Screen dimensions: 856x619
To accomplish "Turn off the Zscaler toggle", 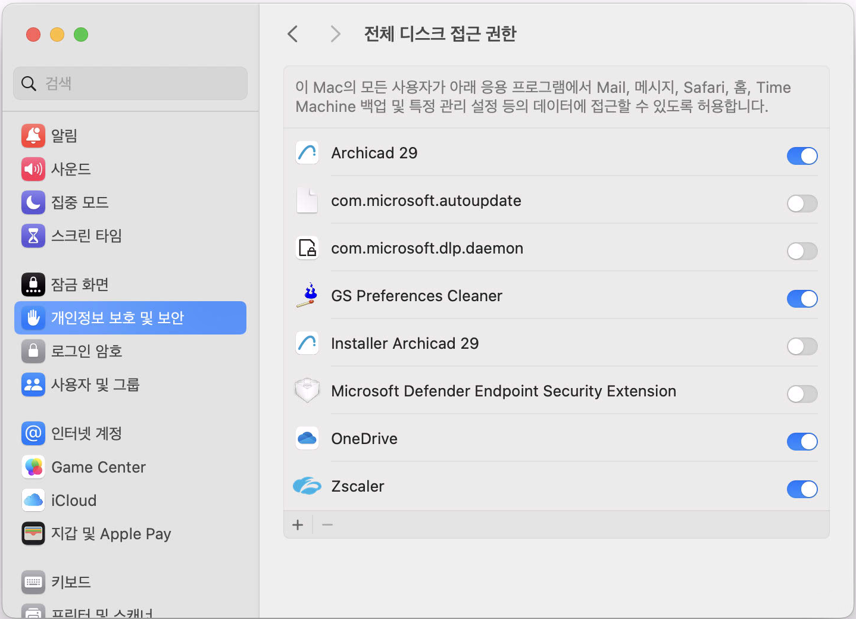I will 802,489.
